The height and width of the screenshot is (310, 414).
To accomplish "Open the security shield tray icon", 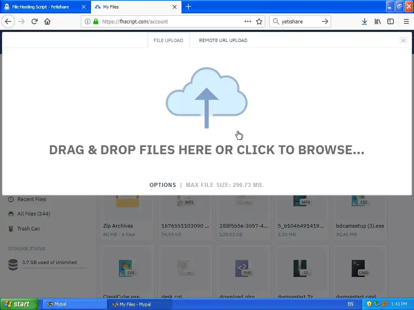I will tap(369, 304).
